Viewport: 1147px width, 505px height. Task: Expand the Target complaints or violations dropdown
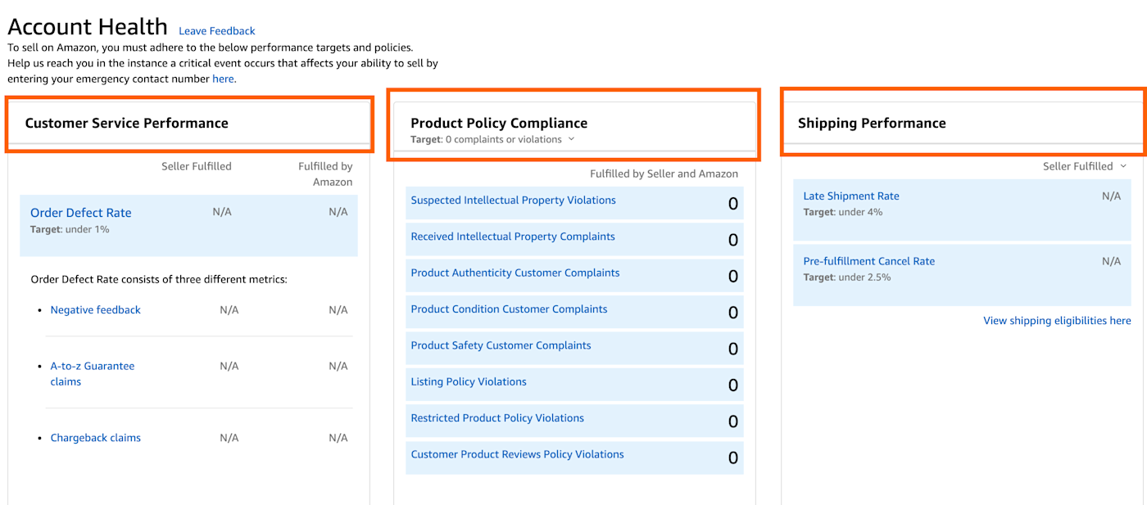pyautogui.click(x=571, y=139)
